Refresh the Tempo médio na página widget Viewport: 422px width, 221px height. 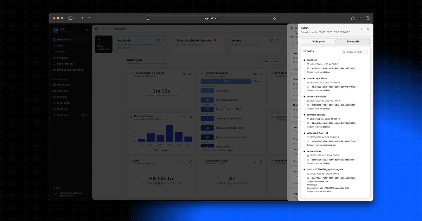190,74
